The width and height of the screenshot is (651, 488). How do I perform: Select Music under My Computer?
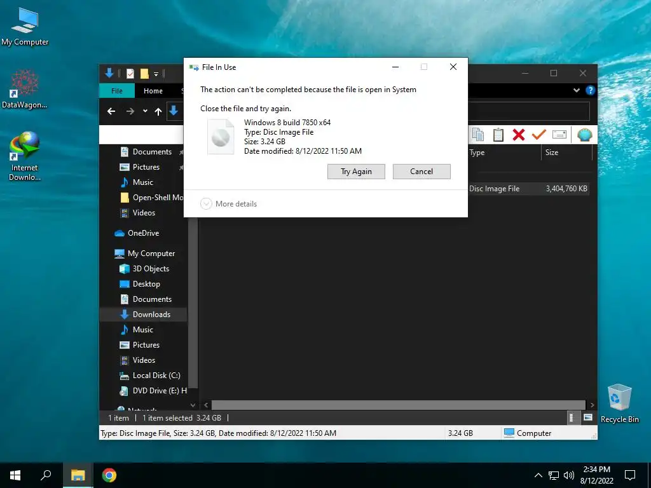click(x=143, y=330)
